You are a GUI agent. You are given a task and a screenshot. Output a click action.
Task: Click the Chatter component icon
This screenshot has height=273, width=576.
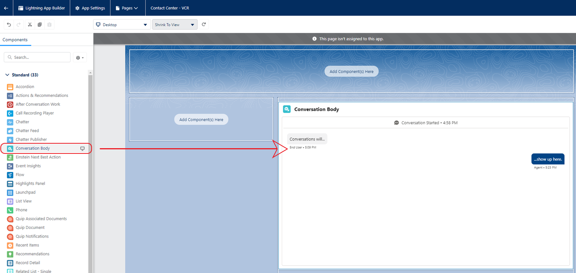(x=10, y=122)
